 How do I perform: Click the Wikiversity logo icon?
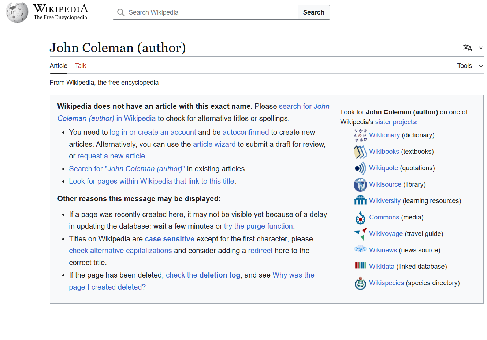360,200
